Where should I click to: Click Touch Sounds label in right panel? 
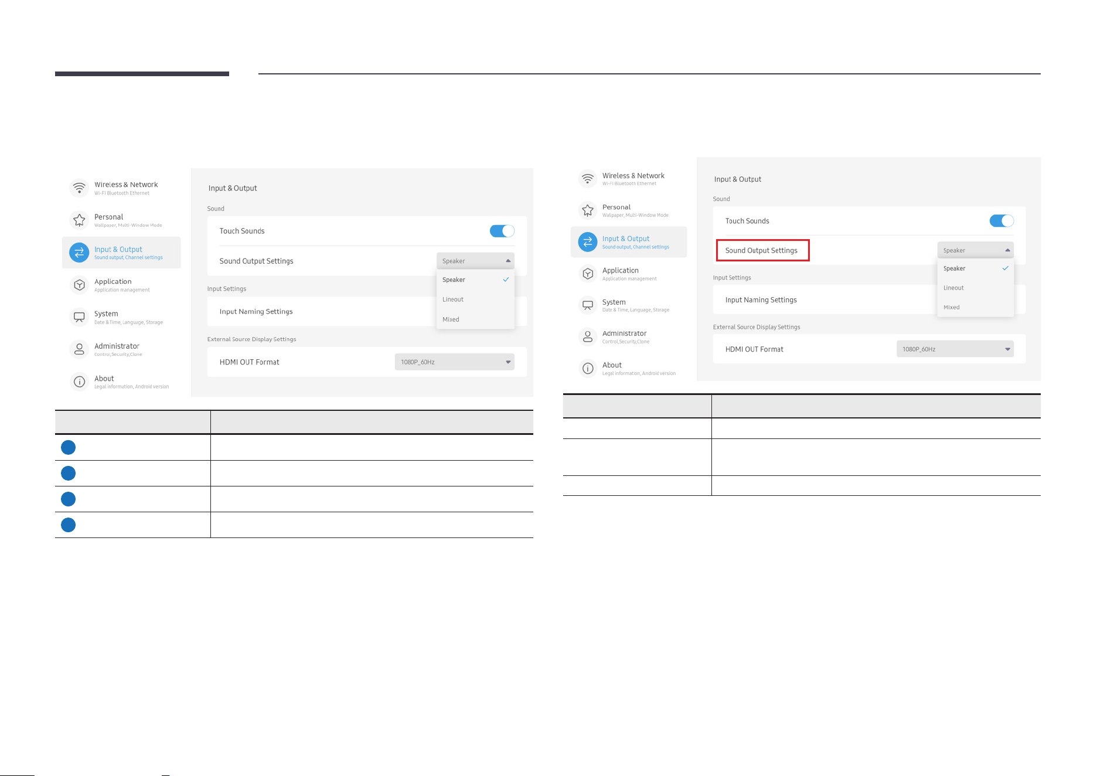(x=747, y=221)
